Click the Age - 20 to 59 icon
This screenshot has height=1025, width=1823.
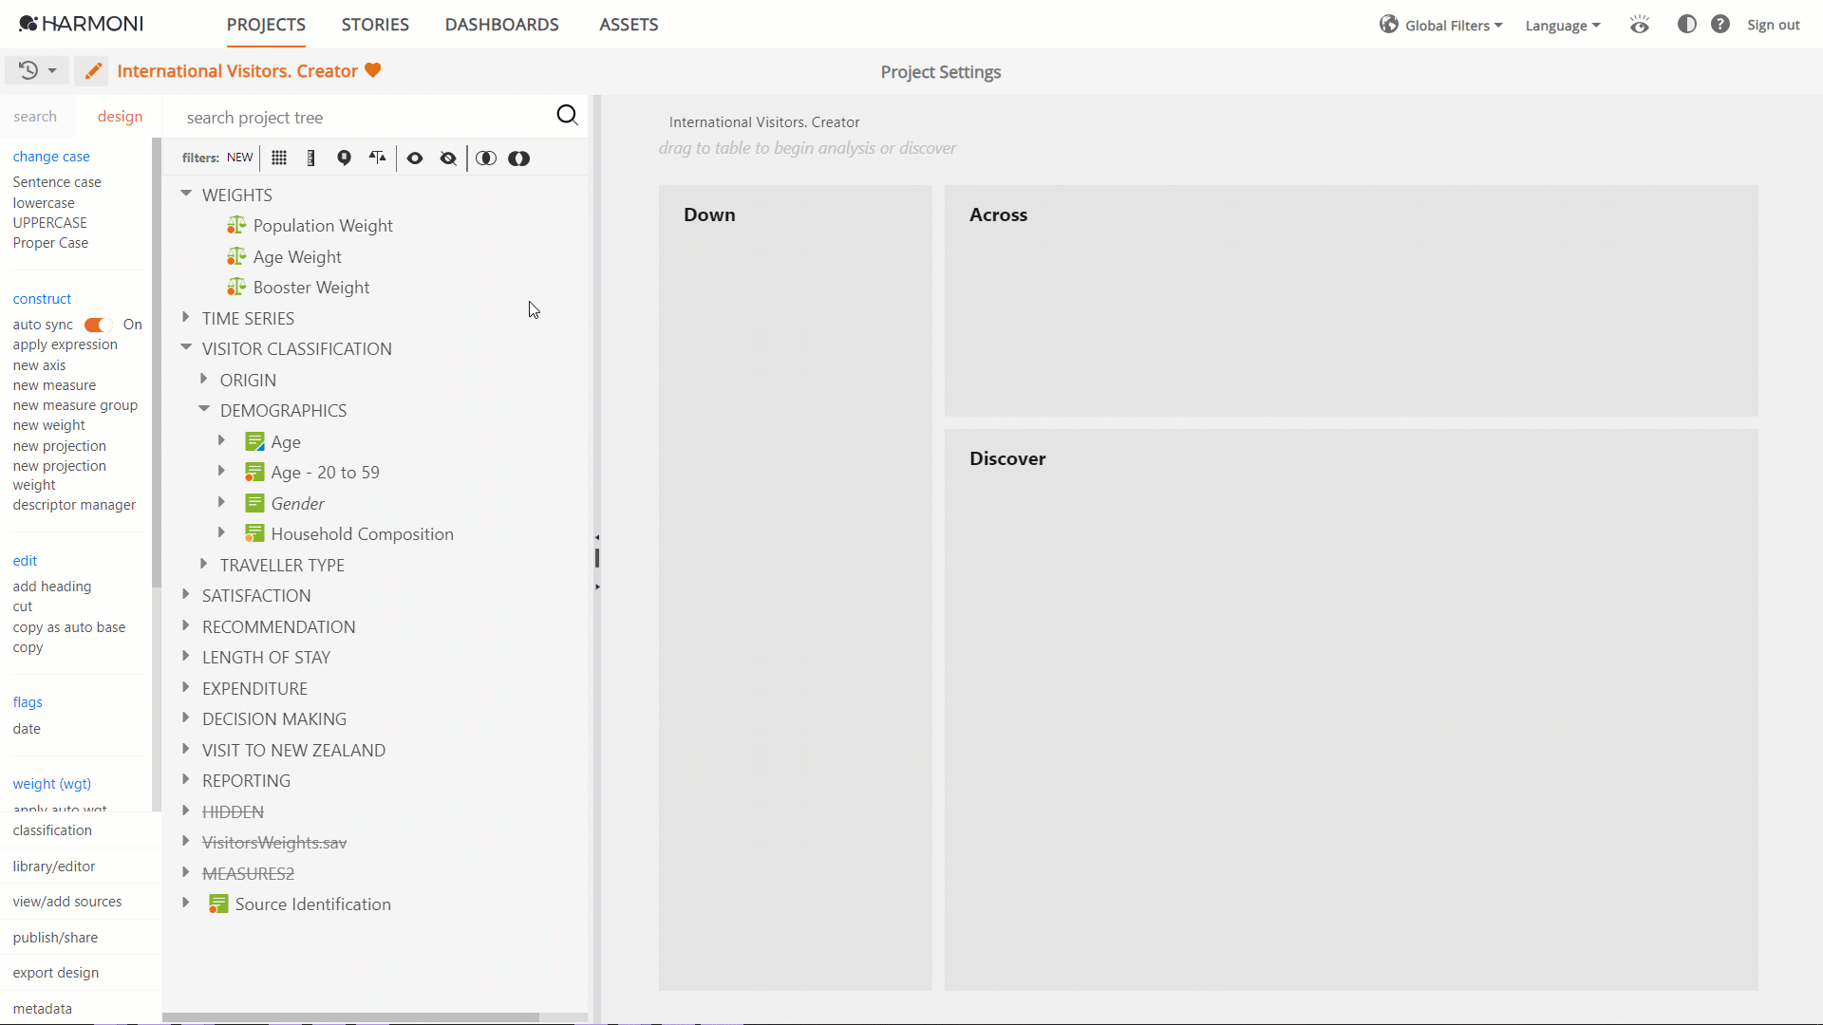click(x=254, y=473)
